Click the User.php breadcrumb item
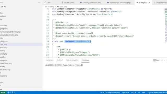Image resolution: width=167 pixels, height=94 pixels. (62, 7)
